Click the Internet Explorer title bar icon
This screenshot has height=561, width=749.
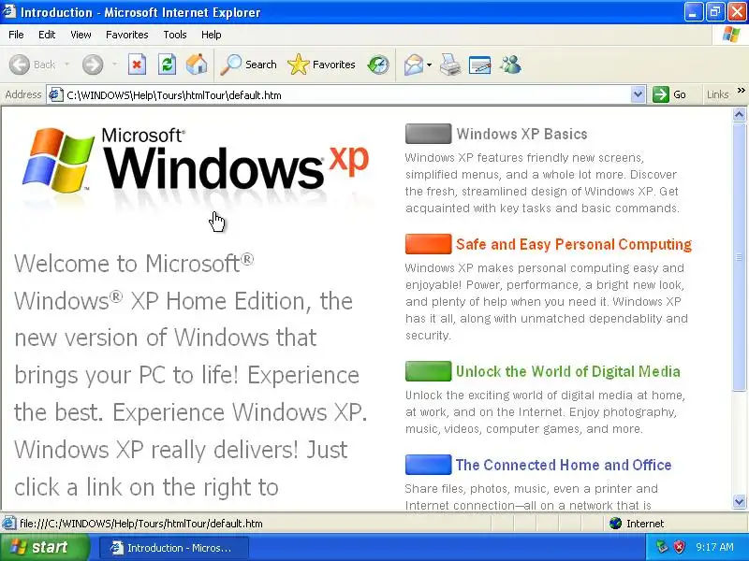click(x=8, y=12)
